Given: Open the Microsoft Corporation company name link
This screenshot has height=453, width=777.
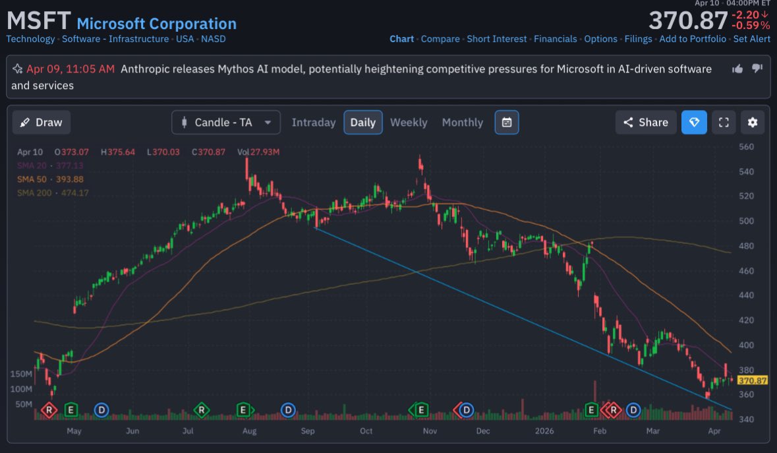Looking at the screenshot, I should tap(157, 23).
